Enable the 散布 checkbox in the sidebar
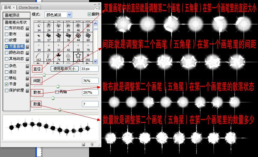Image resolution: width=258 pixels, height=157 pixels. click(7, 34)
